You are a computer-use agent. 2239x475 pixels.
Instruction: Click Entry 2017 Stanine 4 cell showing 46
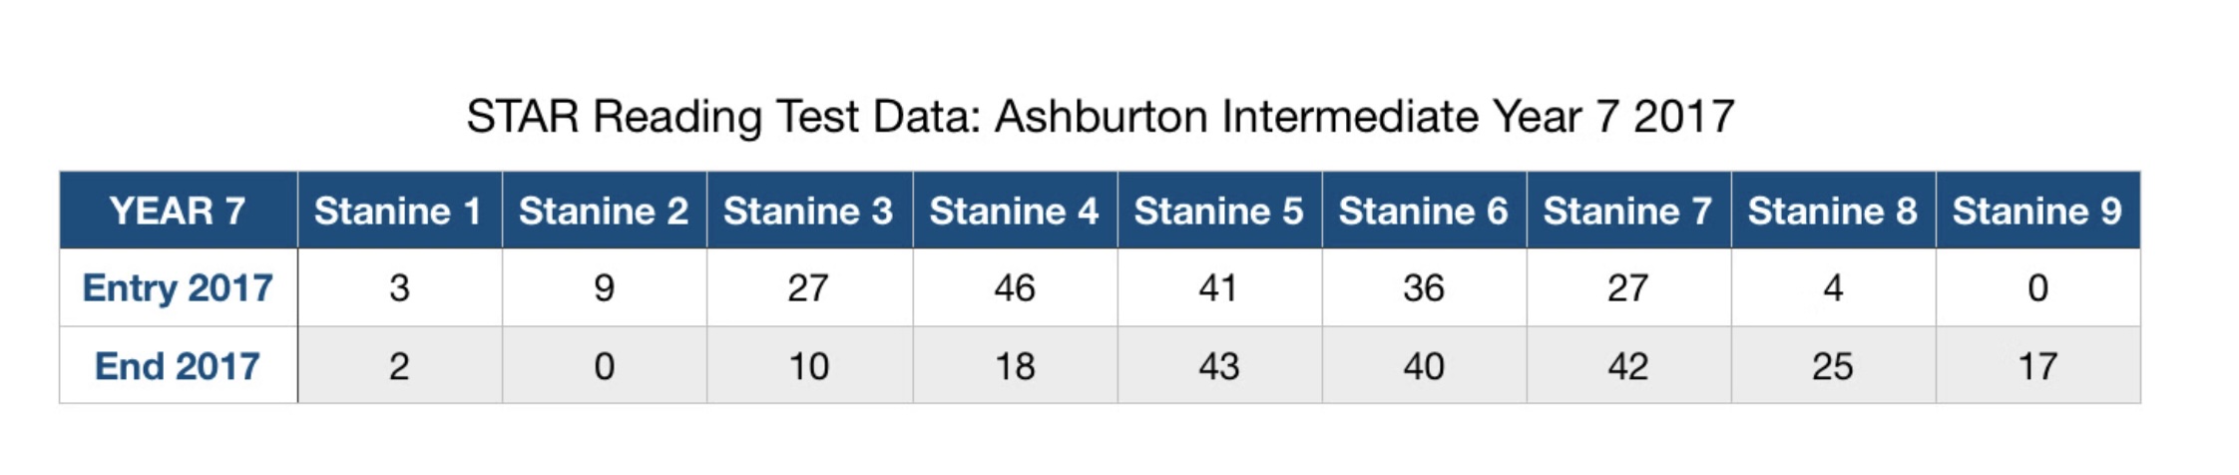1014,287
